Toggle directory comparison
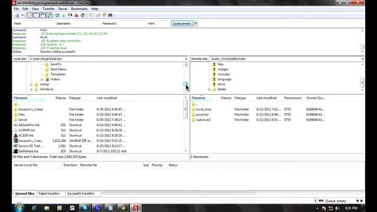This screenshot has width=377, height=212. coord(98,15)
